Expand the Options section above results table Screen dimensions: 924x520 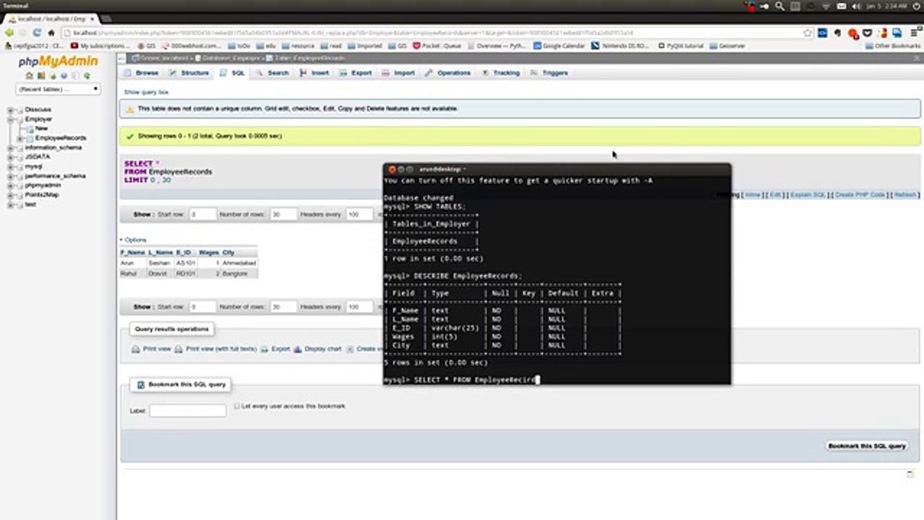pyautogui.click(x=134, y=240)
